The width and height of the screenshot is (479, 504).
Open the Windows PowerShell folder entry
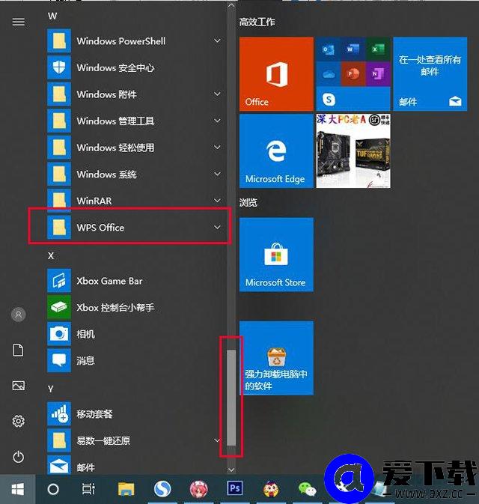pyautogui.click(x=135, y=41)
